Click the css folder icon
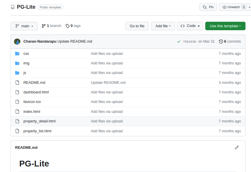 17,54
